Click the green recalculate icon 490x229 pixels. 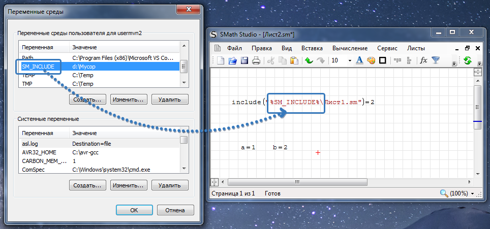point(467,60)
